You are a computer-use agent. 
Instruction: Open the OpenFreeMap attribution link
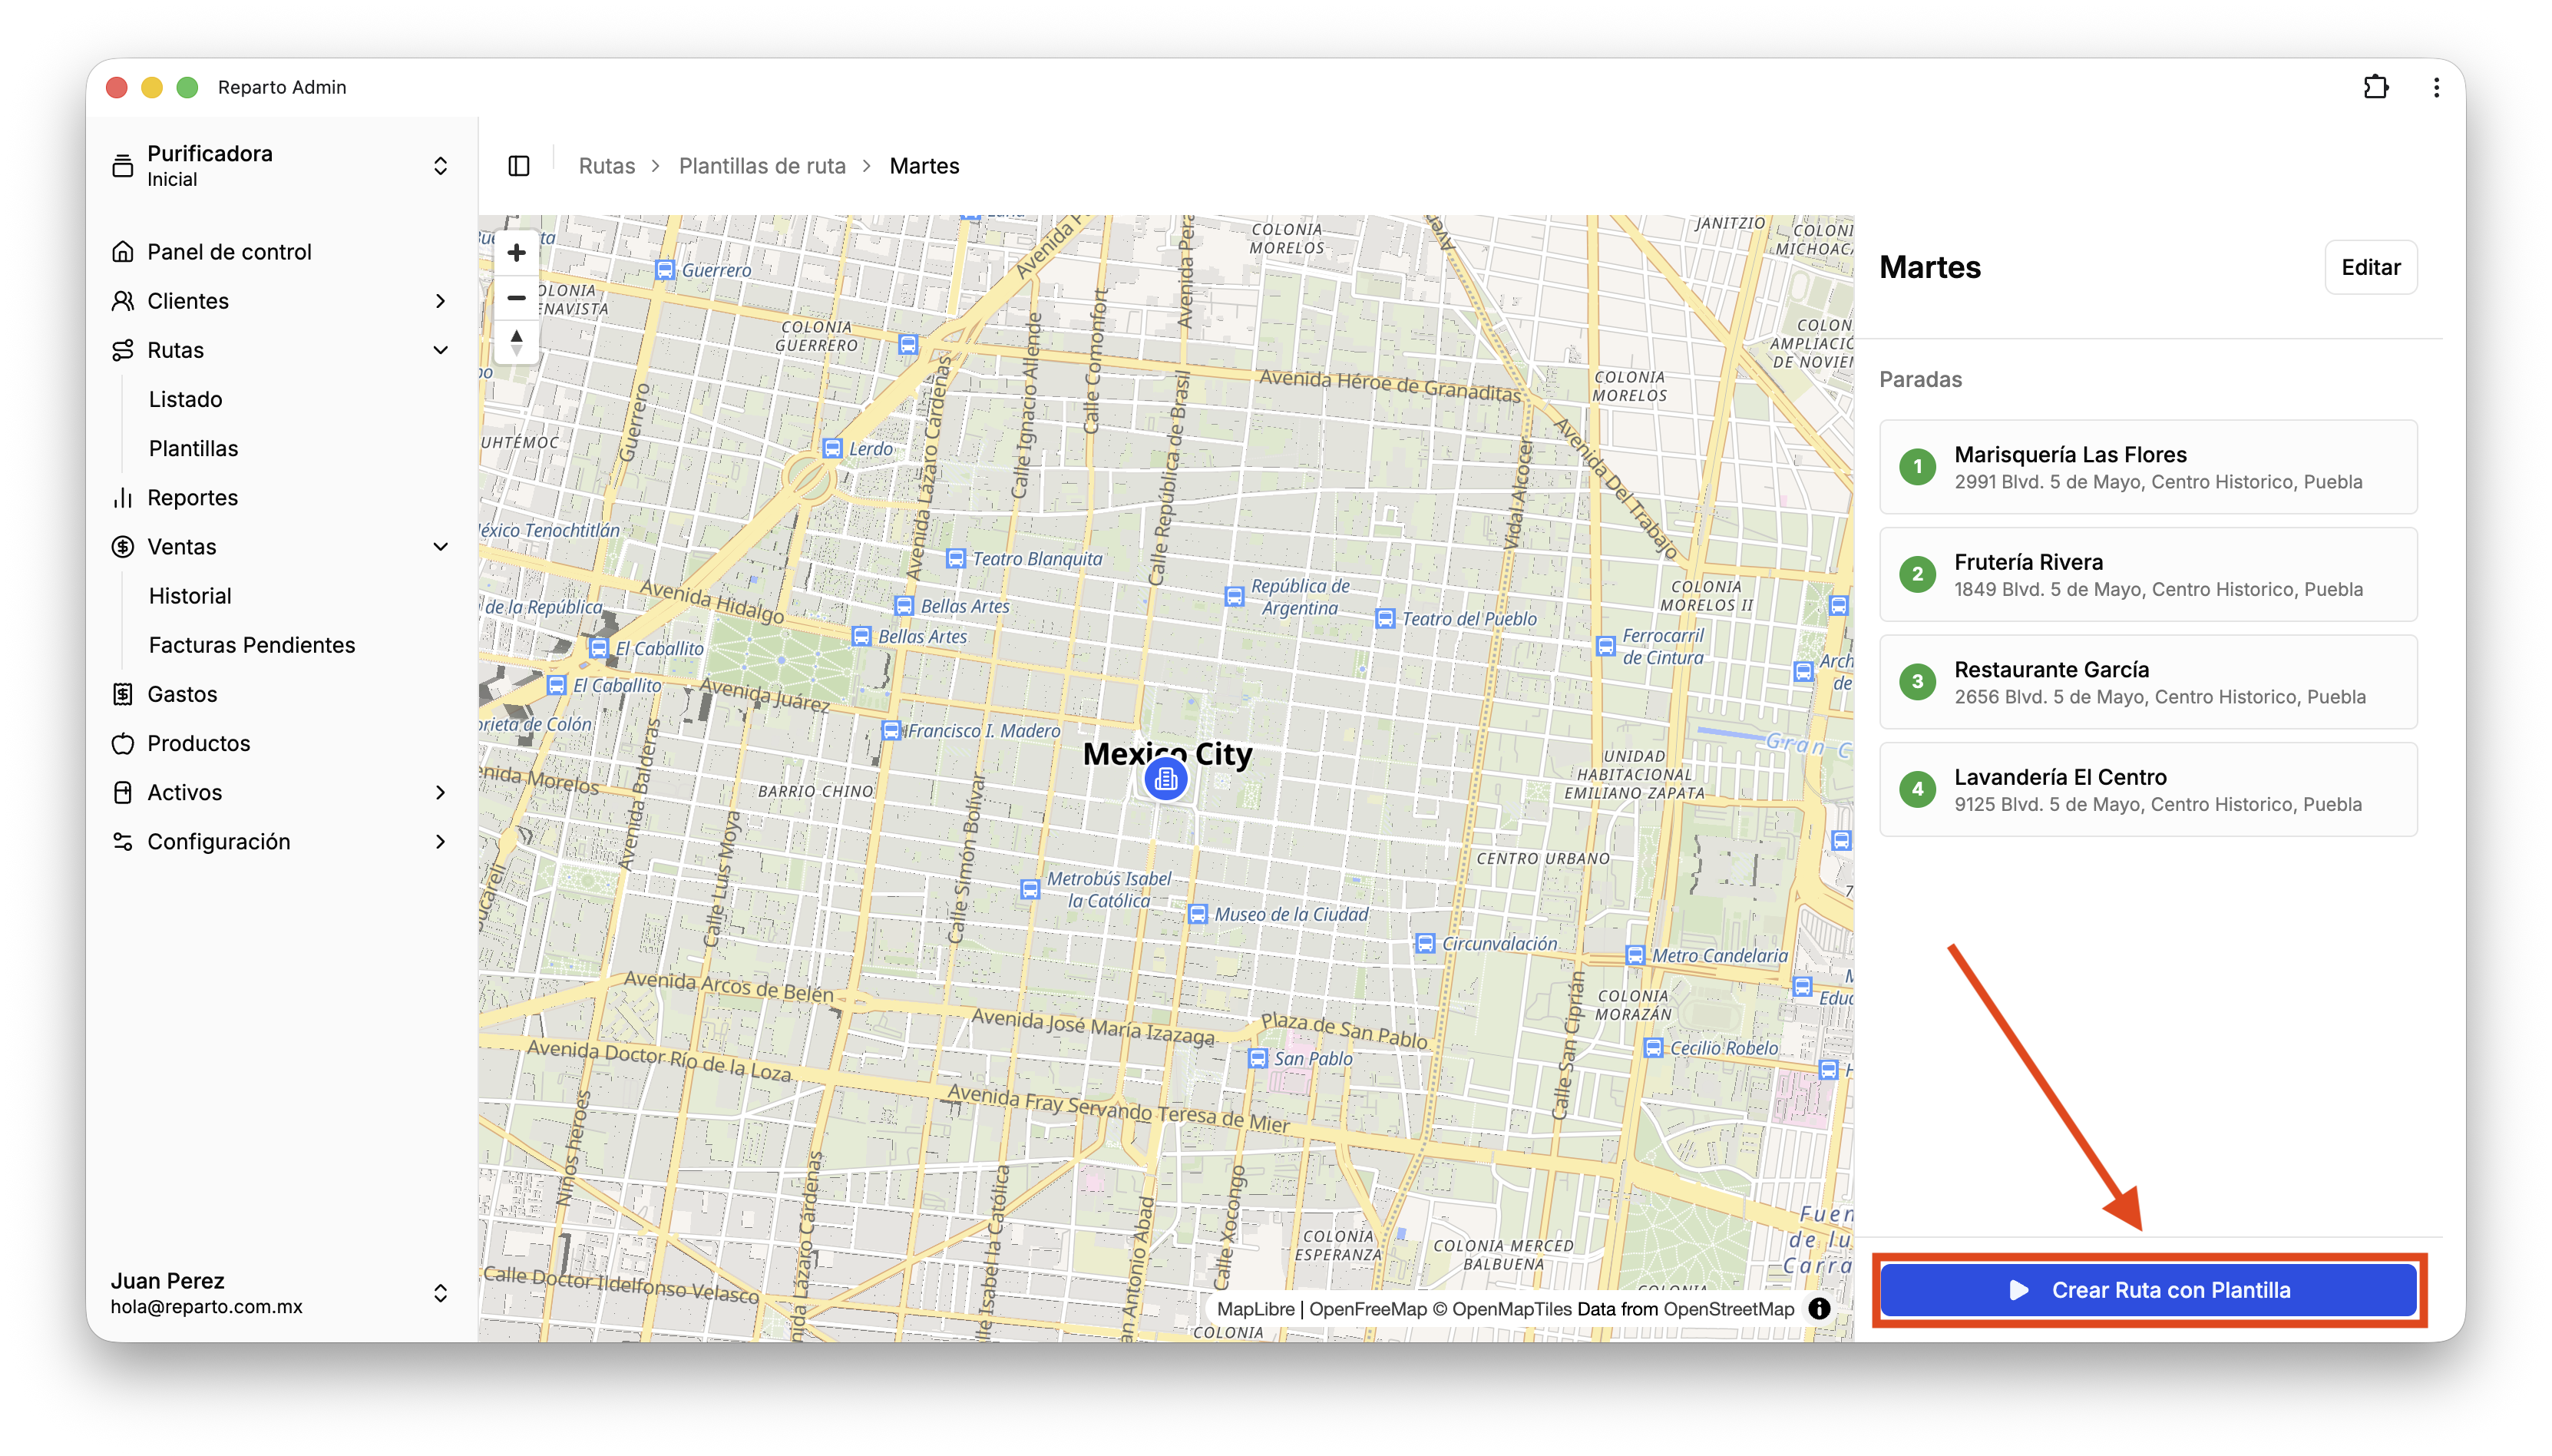pyautogui.click(x=1367, y=1309)
